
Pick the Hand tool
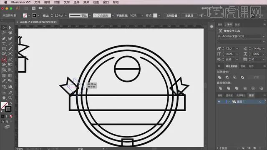[4, 98]
